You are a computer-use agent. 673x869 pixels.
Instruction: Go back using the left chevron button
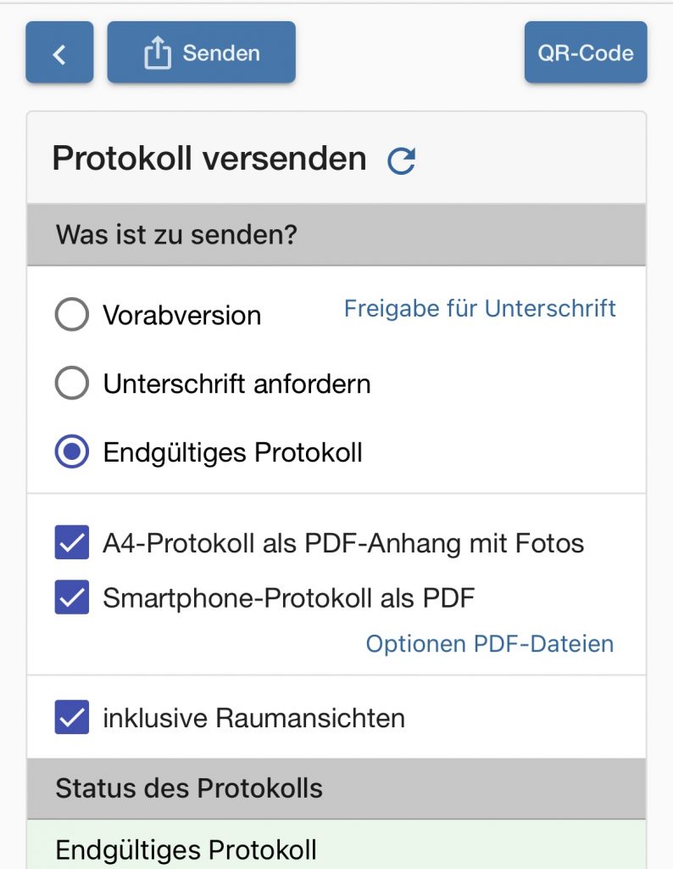point(59,53)
